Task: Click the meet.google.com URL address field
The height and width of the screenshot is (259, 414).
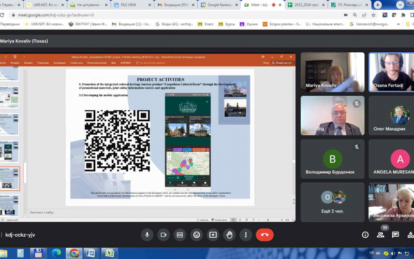Action: tap(56, 15)
